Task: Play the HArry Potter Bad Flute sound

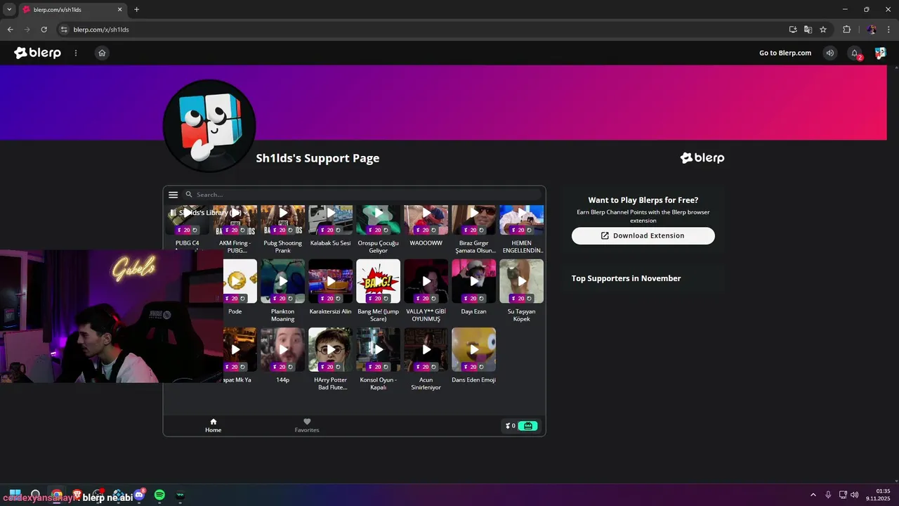Action: 331,349
